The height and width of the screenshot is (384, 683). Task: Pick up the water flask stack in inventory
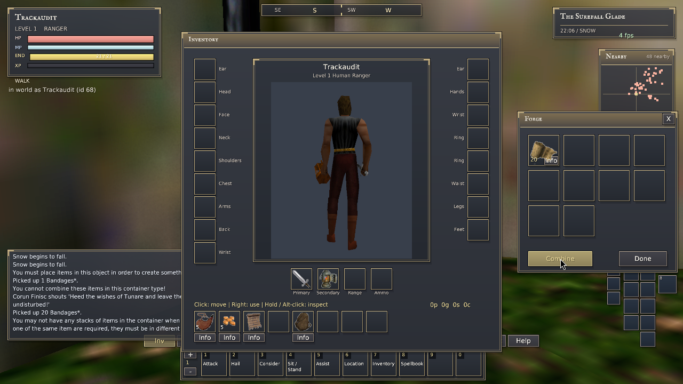click(205, 322)
